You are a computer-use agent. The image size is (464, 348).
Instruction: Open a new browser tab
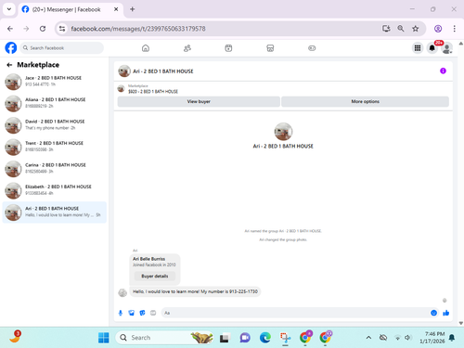click(133, 9)
